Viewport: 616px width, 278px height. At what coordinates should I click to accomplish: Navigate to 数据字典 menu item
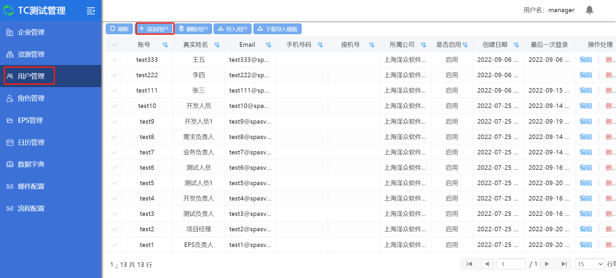(31, 164)
